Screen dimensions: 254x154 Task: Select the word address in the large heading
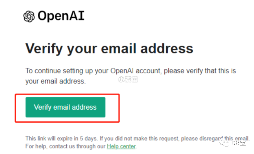(167, 49)
